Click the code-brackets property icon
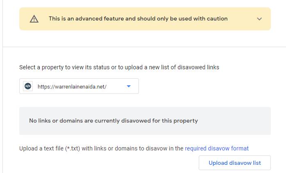The width and height of the screenshot is (286, 173). (28, 86)
